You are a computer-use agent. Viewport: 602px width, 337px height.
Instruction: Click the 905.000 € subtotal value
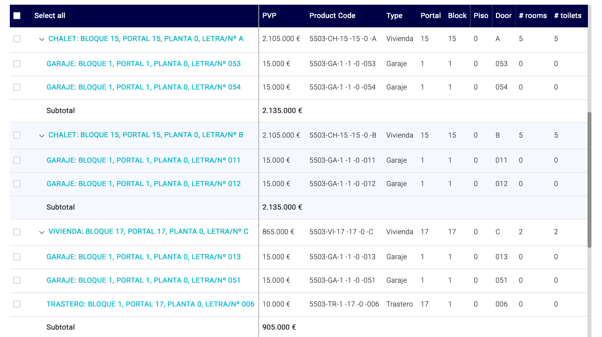[x=279, y=327]
